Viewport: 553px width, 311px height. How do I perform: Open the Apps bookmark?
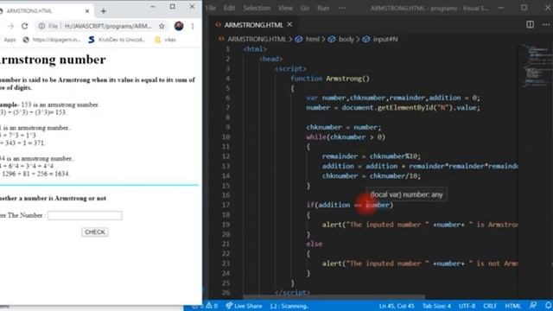click(x=10, y=40)
